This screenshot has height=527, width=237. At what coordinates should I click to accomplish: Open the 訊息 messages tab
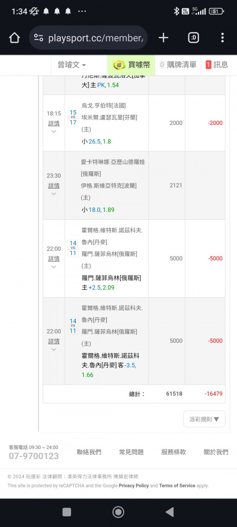tap(217, 65)
